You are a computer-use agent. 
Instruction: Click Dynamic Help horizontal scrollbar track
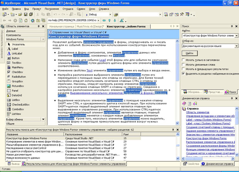pos(208,159)
